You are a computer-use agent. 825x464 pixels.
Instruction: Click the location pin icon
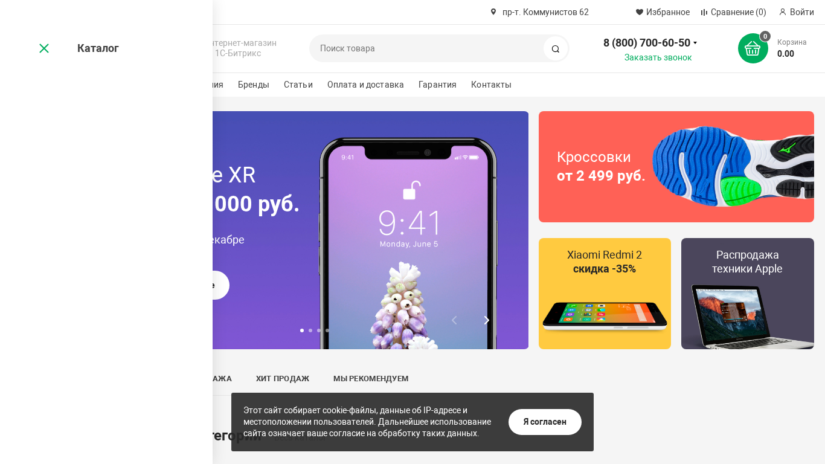tap(493, 12)
